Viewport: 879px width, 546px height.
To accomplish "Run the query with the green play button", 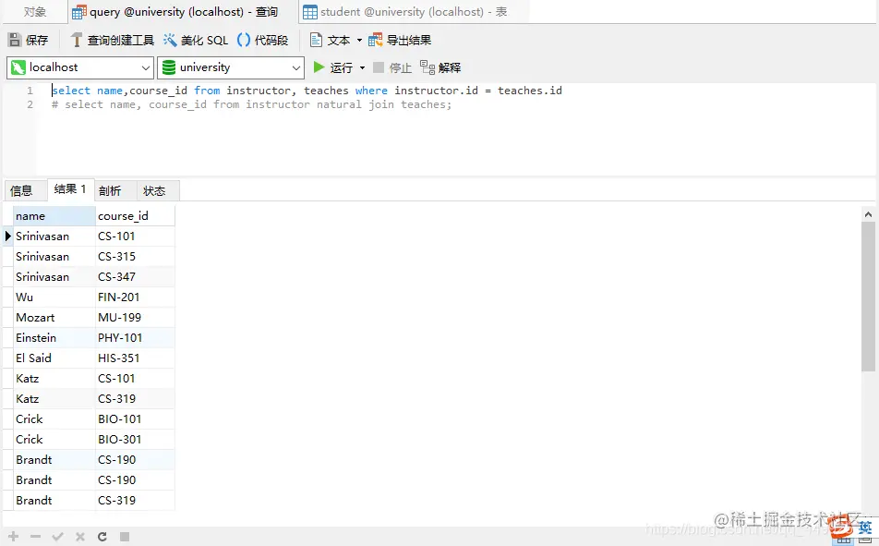I will coord(319,67).
